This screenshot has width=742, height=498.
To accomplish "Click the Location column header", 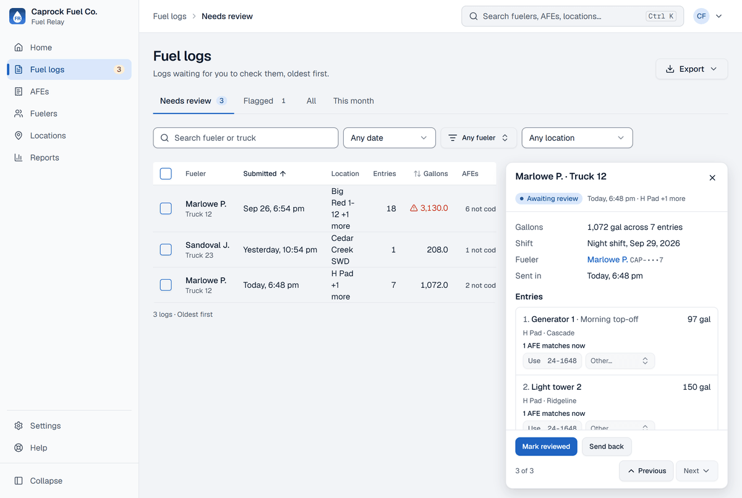I will [x=345, y=174].
